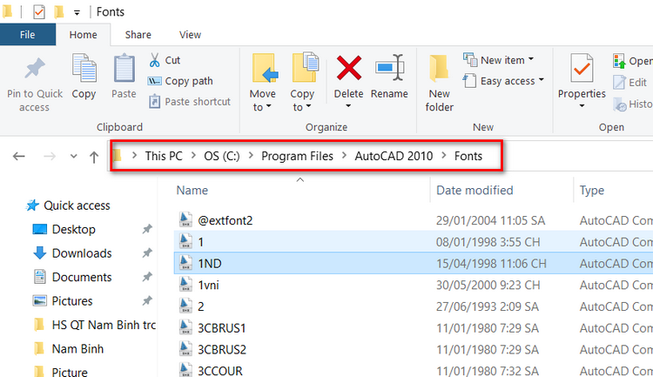
Task: Expand the New item dropdown
Action: click(x=498, y=60)
